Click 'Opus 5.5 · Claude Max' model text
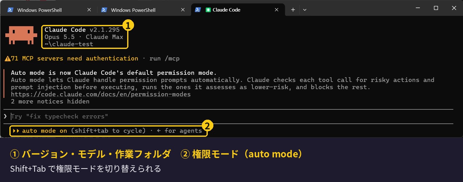Screen dimensions: 463x182 (84, 37)
